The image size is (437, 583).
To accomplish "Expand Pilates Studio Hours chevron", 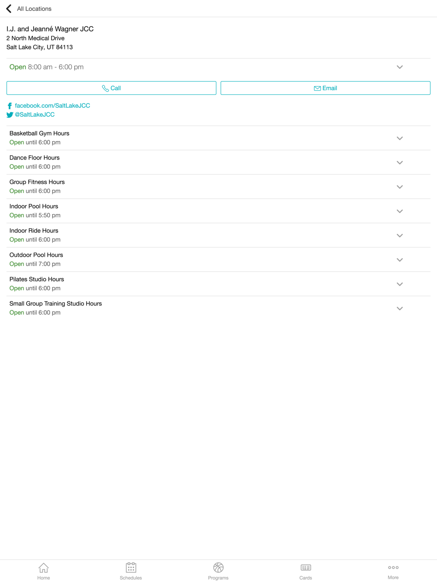I will [399, 284].
